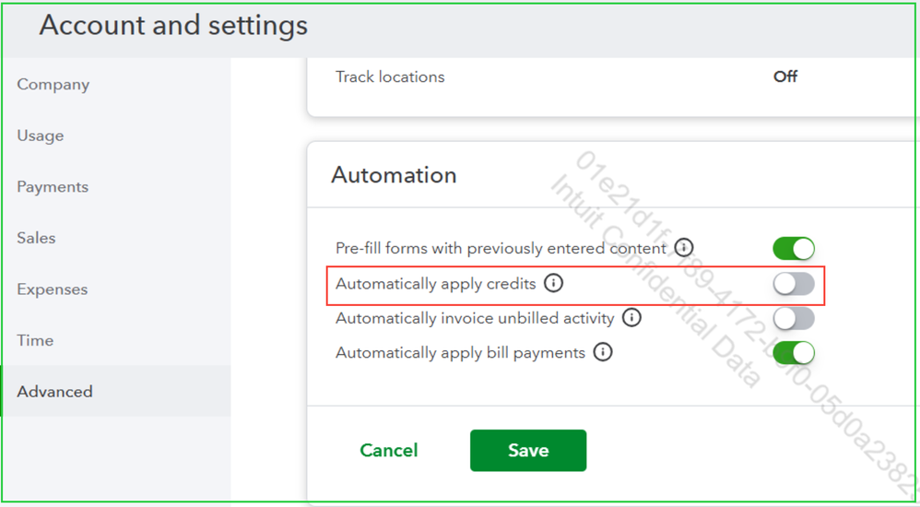Click the Automation section heading
Image resolution: width=920 pixels, height=507 pixels.
pos(394,175)
